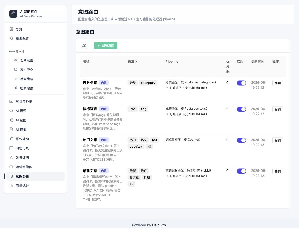Click the scissors icon for 切片设置
This screenshot has height=228, width=299.
[x=16, y=60]
